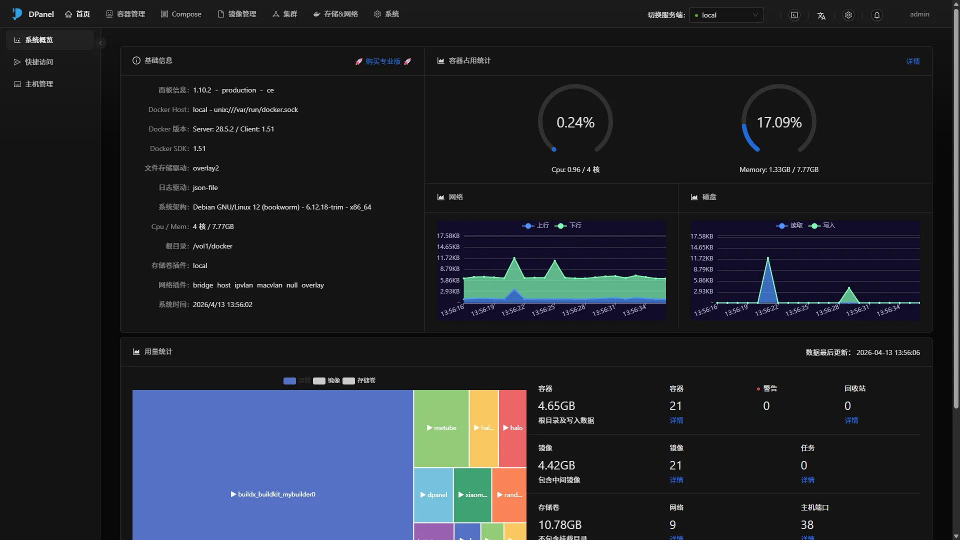
Task: Open 存储&网络 from the top menu
Action: (335, 14)
